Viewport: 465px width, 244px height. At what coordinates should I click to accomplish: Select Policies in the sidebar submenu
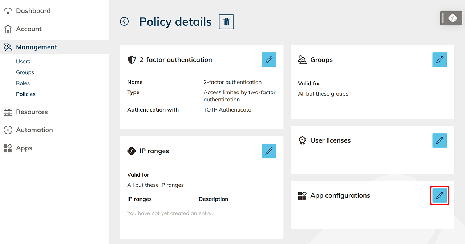pos(25,94)
